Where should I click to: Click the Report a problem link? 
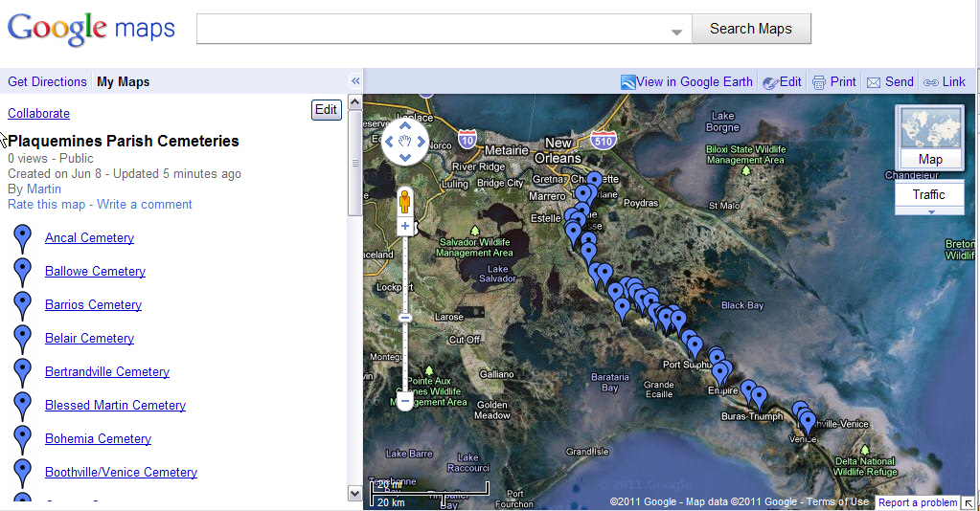[x=918, y=502]
